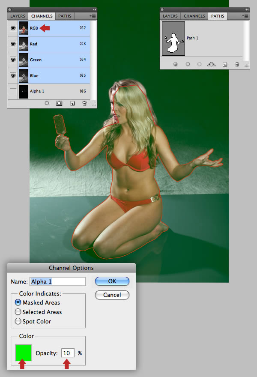The height and width of the screenshot is (377, 257).
Task: Close the Channels panel with round button
Action: pyautogui.click(x=10, y=9)
